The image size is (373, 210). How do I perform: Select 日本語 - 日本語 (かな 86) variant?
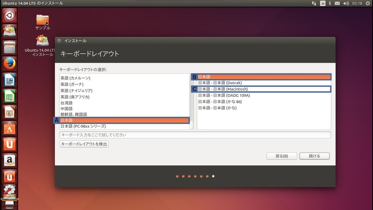(264, 101)
